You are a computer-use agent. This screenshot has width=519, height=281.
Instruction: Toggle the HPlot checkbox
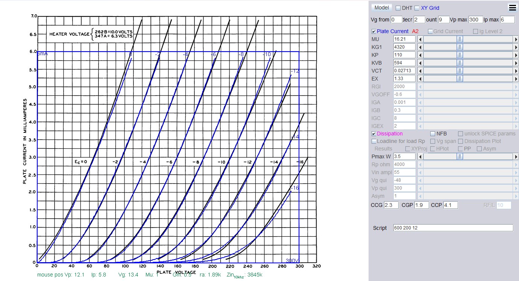[432, 149]
